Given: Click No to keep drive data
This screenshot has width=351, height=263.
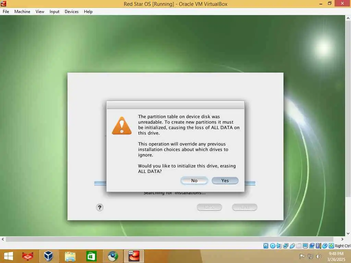Looking at the screenshot, I should point(194,181).
